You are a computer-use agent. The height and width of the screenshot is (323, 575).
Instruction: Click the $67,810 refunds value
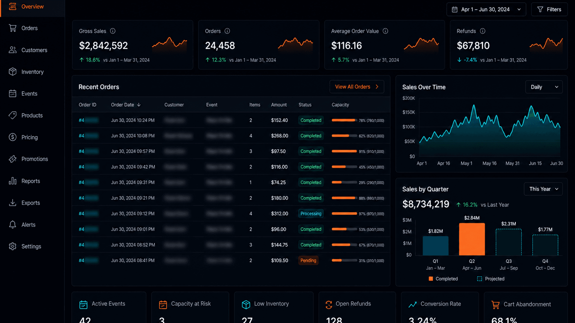(x=473, y=46)
